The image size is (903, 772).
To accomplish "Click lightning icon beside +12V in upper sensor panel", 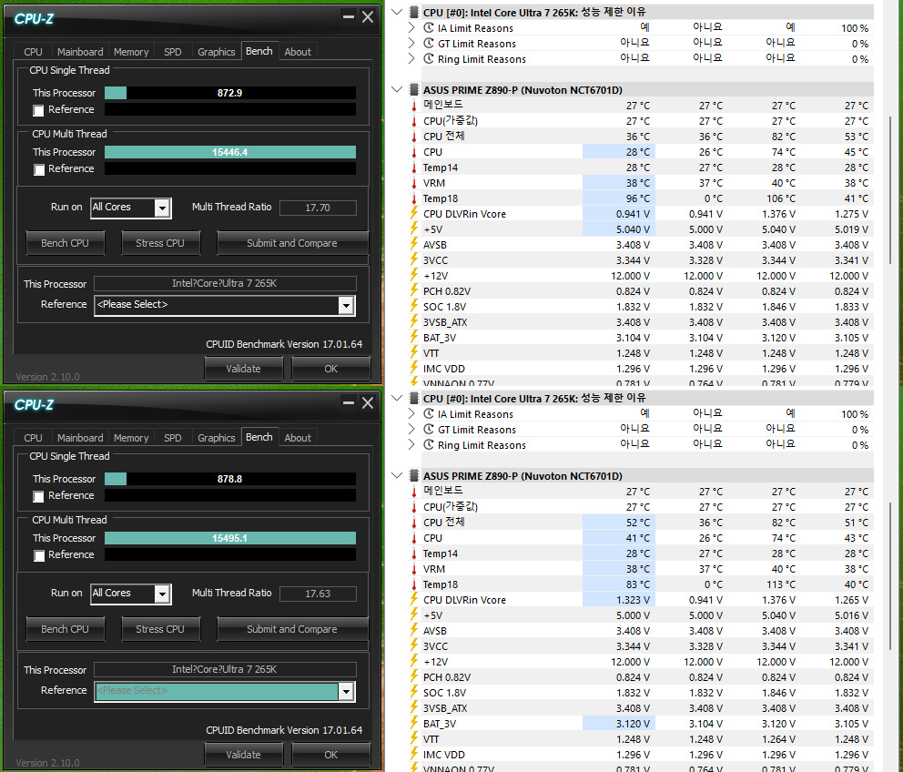I will (x=413, y=275).
